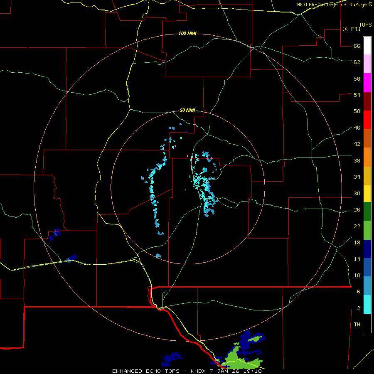Click the legend value "50"
The width and height of the screenshot is (374, 374).
tap(357, 111)
